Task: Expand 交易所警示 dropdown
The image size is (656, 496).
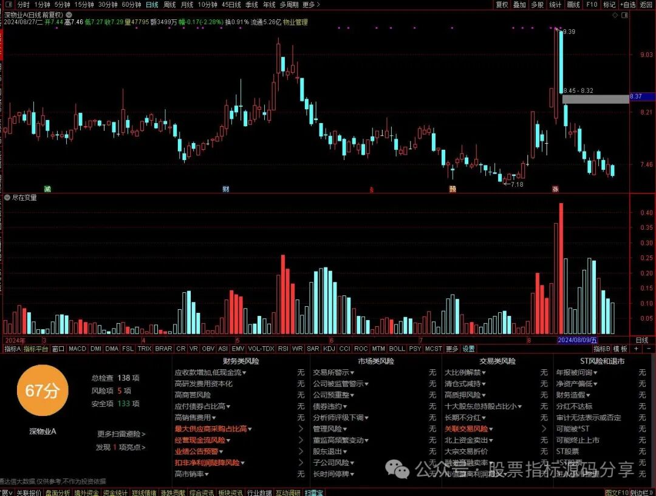Action: tap(352, 372)
